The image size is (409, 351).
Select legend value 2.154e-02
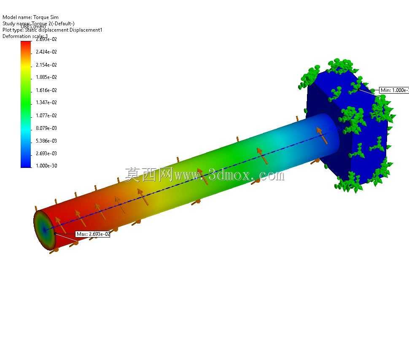click(x=46, y=65)
